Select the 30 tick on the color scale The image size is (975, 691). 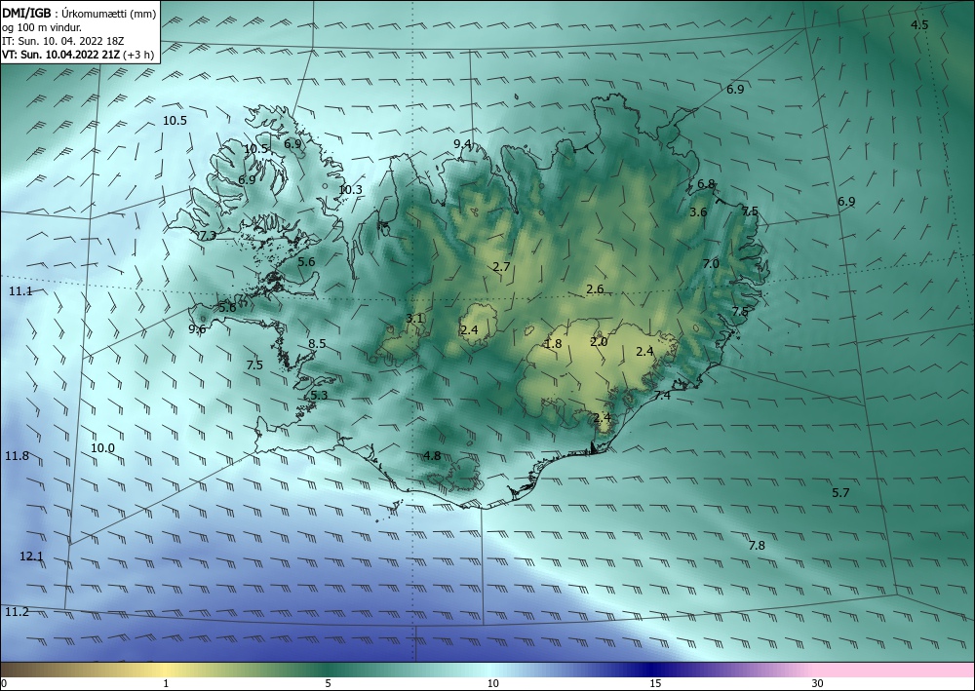coord(817,683)
